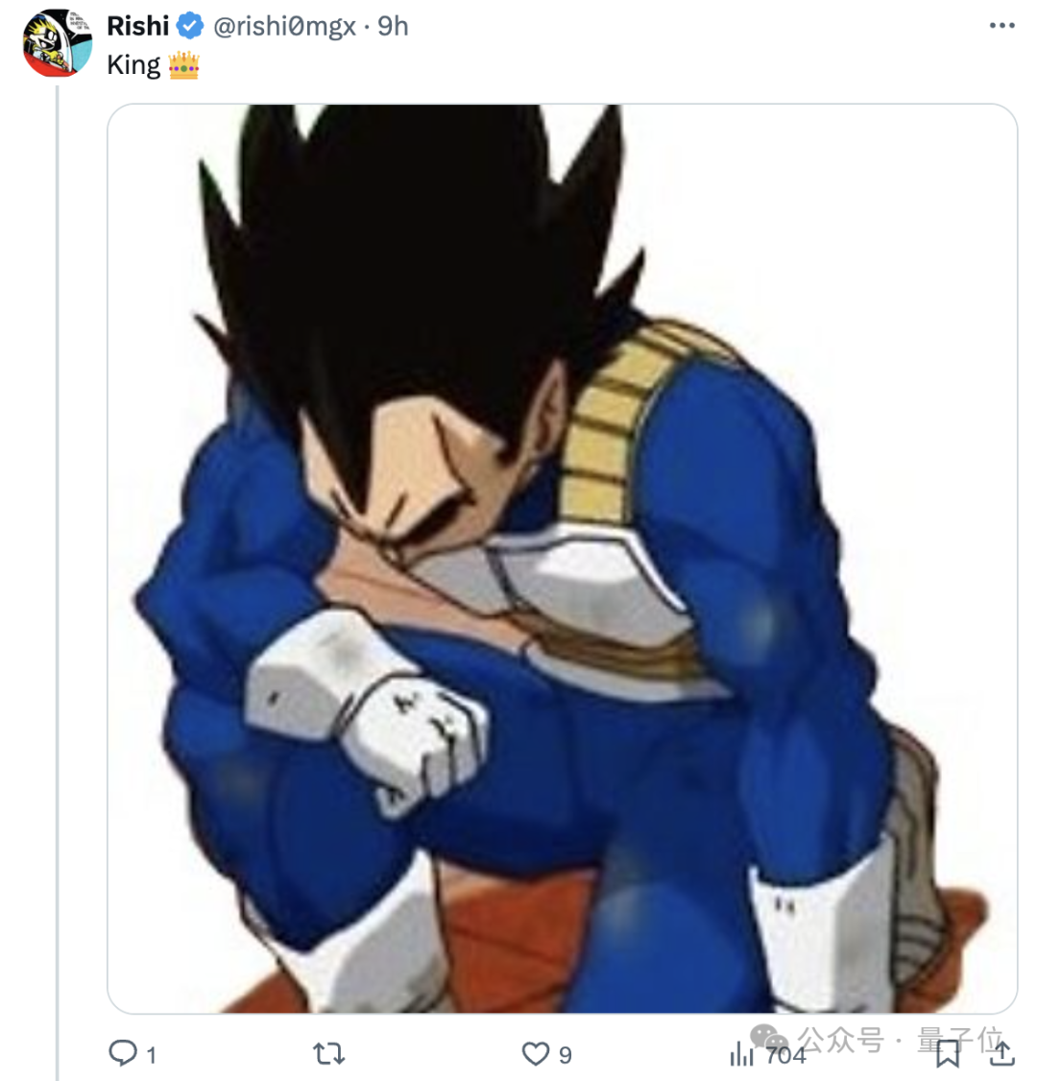Screen dimensions: 1037x1081
Task: Open Rishi's profile avatar
Action: [x=58, y=43]
